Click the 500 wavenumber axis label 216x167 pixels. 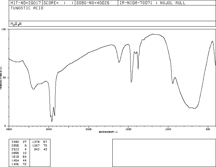click(x=208, y=129)
